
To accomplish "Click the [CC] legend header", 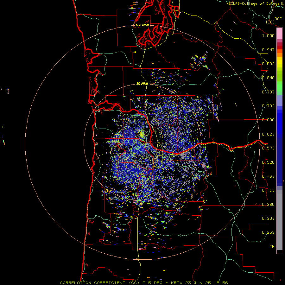I will [x=270, y=22].
